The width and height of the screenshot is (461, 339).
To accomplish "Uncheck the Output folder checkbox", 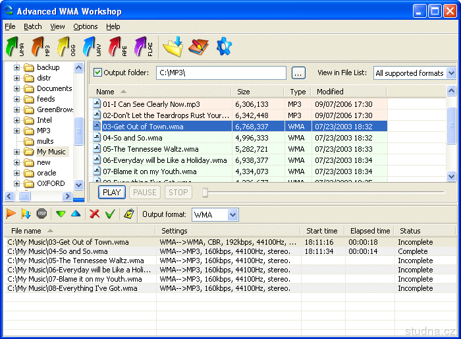I will [98, 73].
